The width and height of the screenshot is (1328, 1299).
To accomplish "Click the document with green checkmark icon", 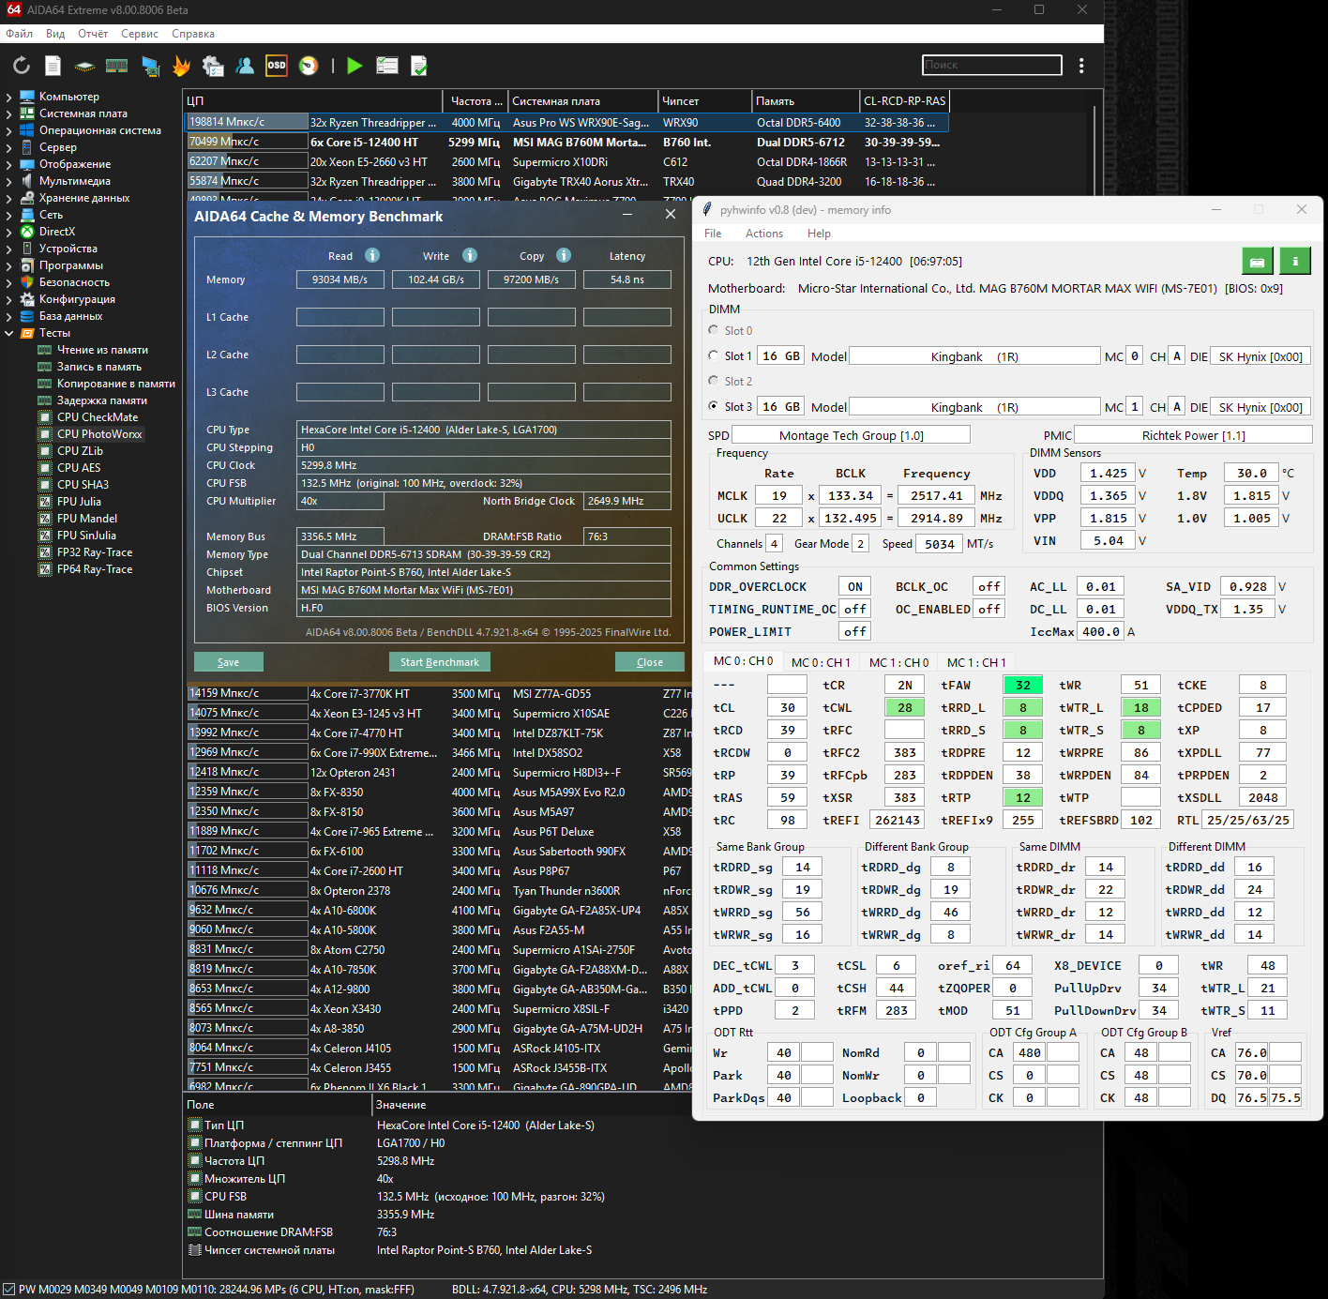I will [x=419, y=66].
